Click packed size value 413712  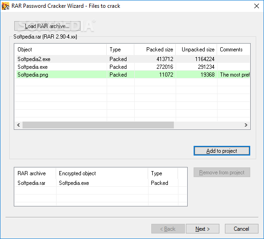pyautogui.click(x=165, y=59)
